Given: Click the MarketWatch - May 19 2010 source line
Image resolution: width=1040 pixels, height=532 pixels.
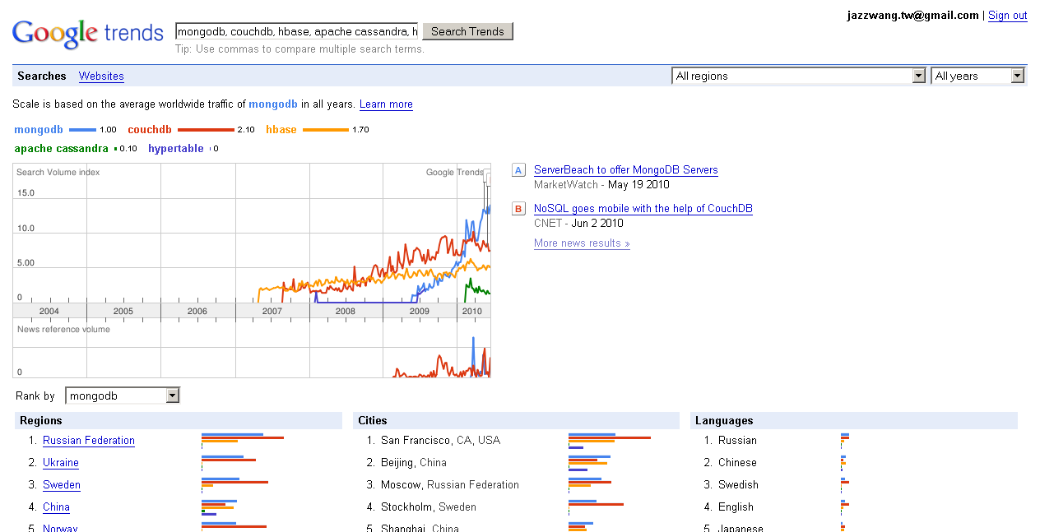Looking at the screenshot, I should pyautogui.click(x=601, y=185).
